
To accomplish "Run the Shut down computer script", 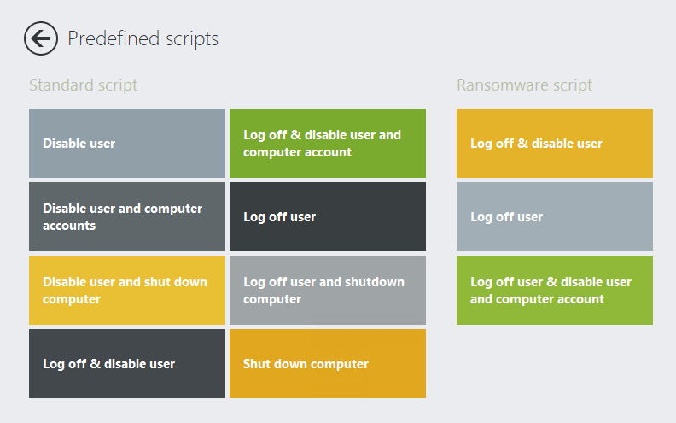I will click(x=328, y=364).
